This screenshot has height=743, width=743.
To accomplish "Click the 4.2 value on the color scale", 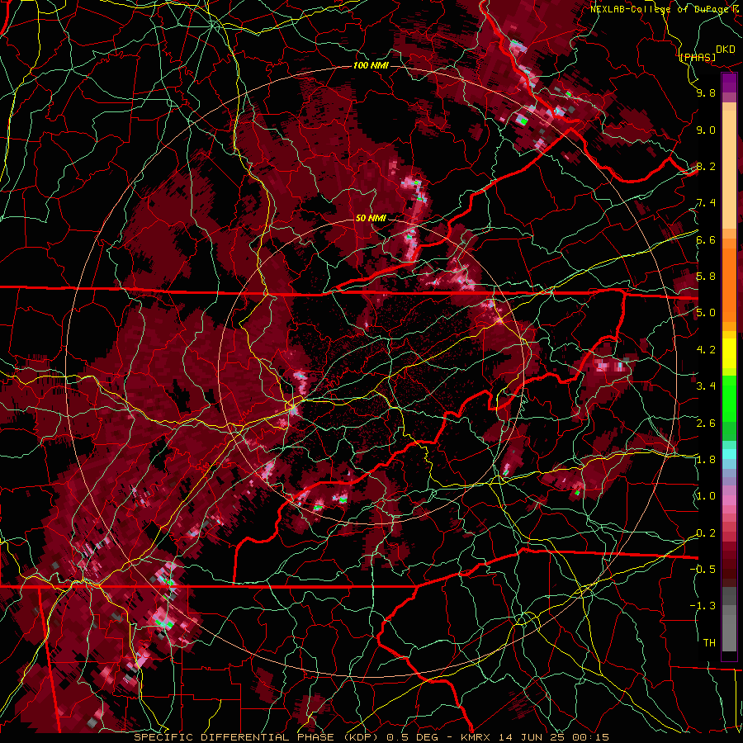I will [706, 350].
